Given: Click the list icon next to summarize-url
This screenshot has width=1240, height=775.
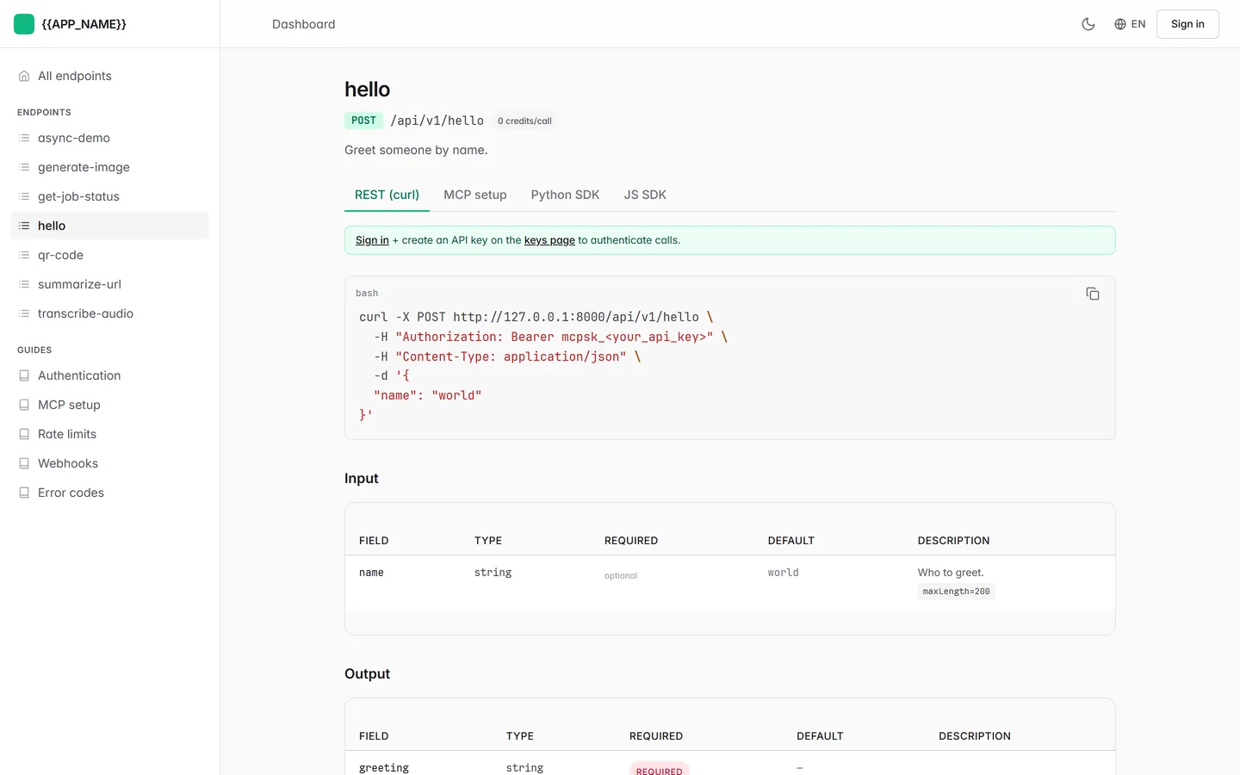Looking at the screenshot, I should [24, 284].
